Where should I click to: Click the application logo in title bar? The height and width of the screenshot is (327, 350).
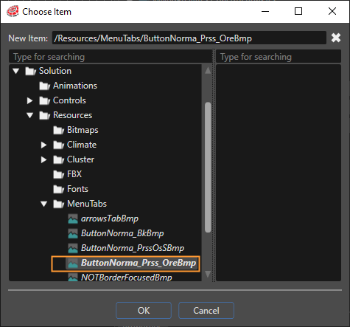click(x=13, y=11)
